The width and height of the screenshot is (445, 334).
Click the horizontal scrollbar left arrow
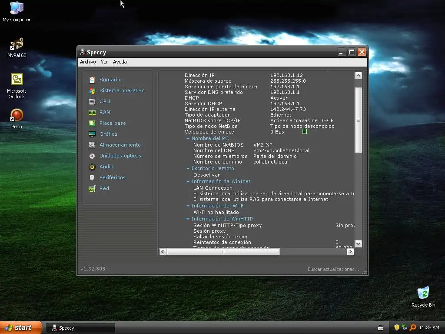(x=163, y=252)
